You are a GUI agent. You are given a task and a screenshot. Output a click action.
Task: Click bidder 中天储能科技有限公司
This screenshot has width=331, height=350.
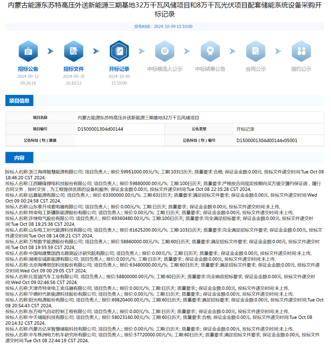[51, 317]
